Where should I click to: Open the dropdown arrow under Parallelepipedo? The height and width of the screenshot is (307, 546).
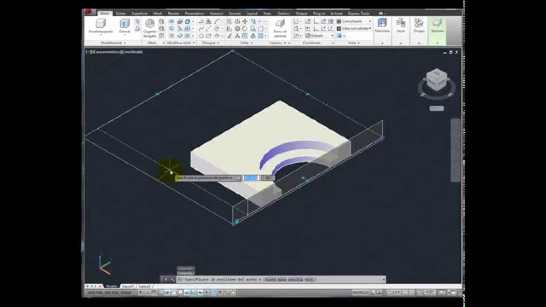click(101, 35)
